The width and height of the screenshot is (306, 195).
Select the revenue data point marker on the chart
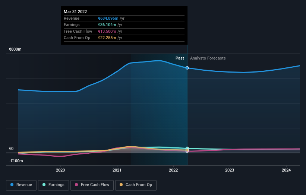[x=187, y=68]
